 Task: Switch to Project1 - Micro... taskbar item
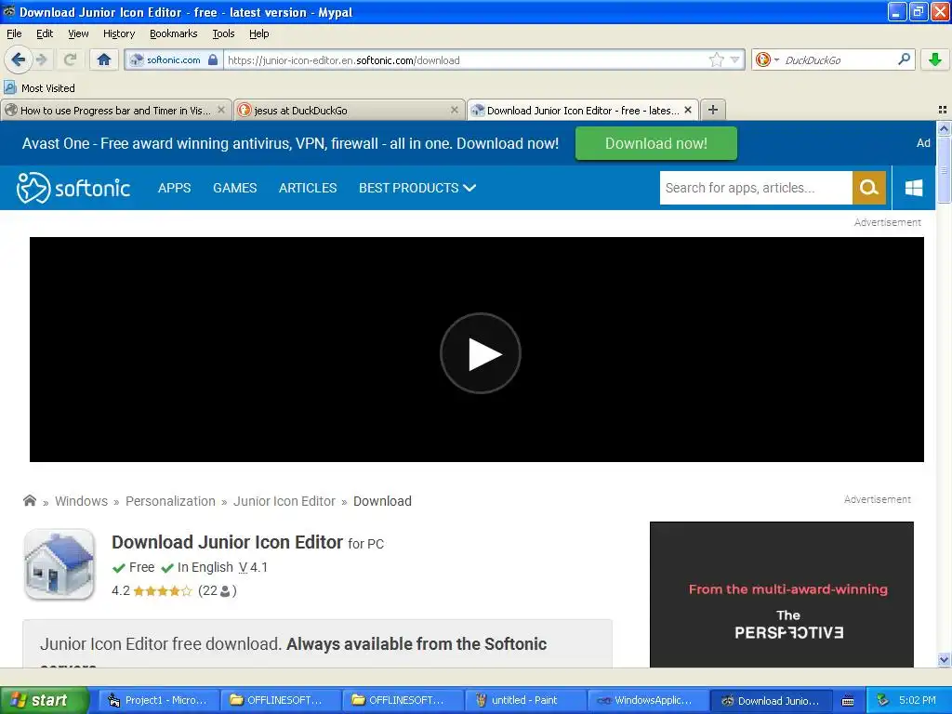tap(157, 700)
